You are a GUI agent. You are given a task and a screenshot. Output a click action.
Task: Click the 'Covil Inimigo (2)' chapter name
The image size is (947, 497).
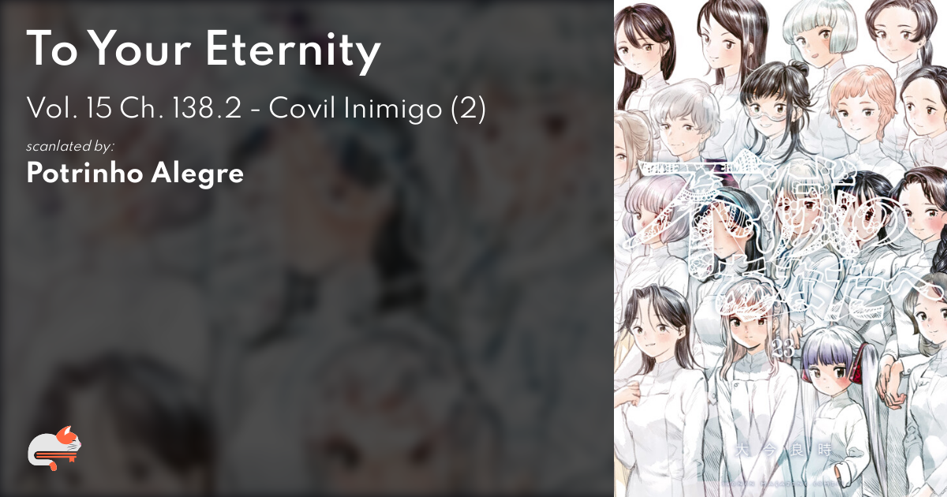pyautogui.click(x=377, y=110)
